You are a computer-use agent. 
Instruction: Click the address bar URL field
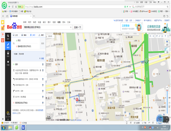tap(74, 7)
